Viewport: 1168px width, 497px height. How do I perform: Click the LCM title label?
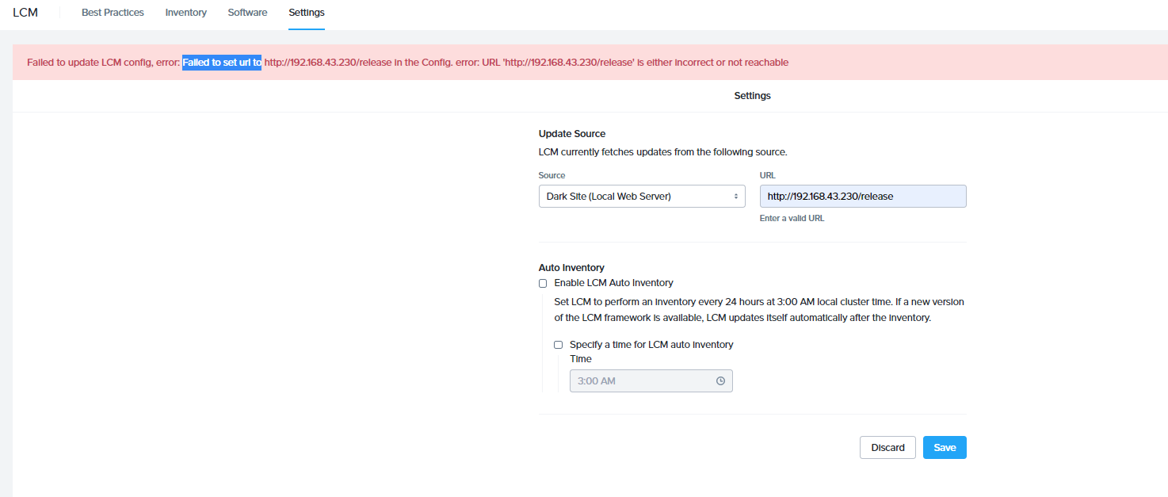(x=25, y=13)
